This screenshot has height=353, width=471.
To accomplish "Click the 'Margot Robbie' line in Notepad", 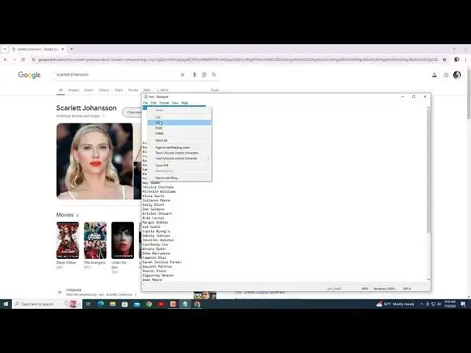I will point(155,222).
